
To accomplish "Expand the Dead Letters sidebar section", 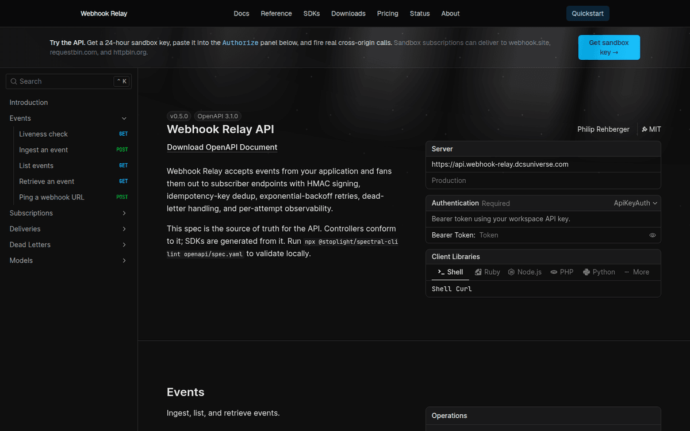I will point(124,245).
